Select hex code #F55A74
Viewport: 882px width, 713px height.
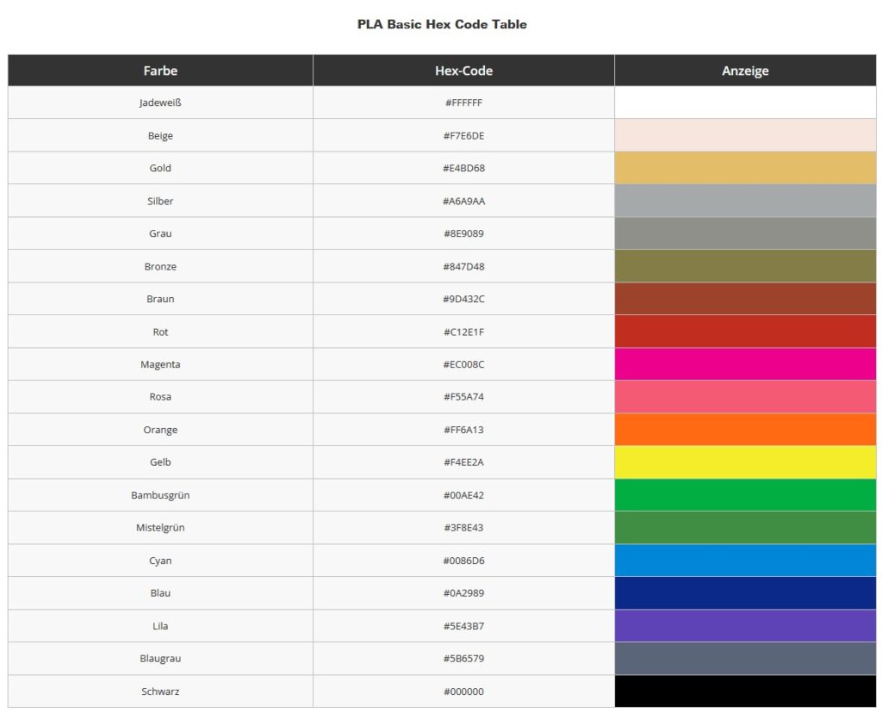tap(463, 397)
